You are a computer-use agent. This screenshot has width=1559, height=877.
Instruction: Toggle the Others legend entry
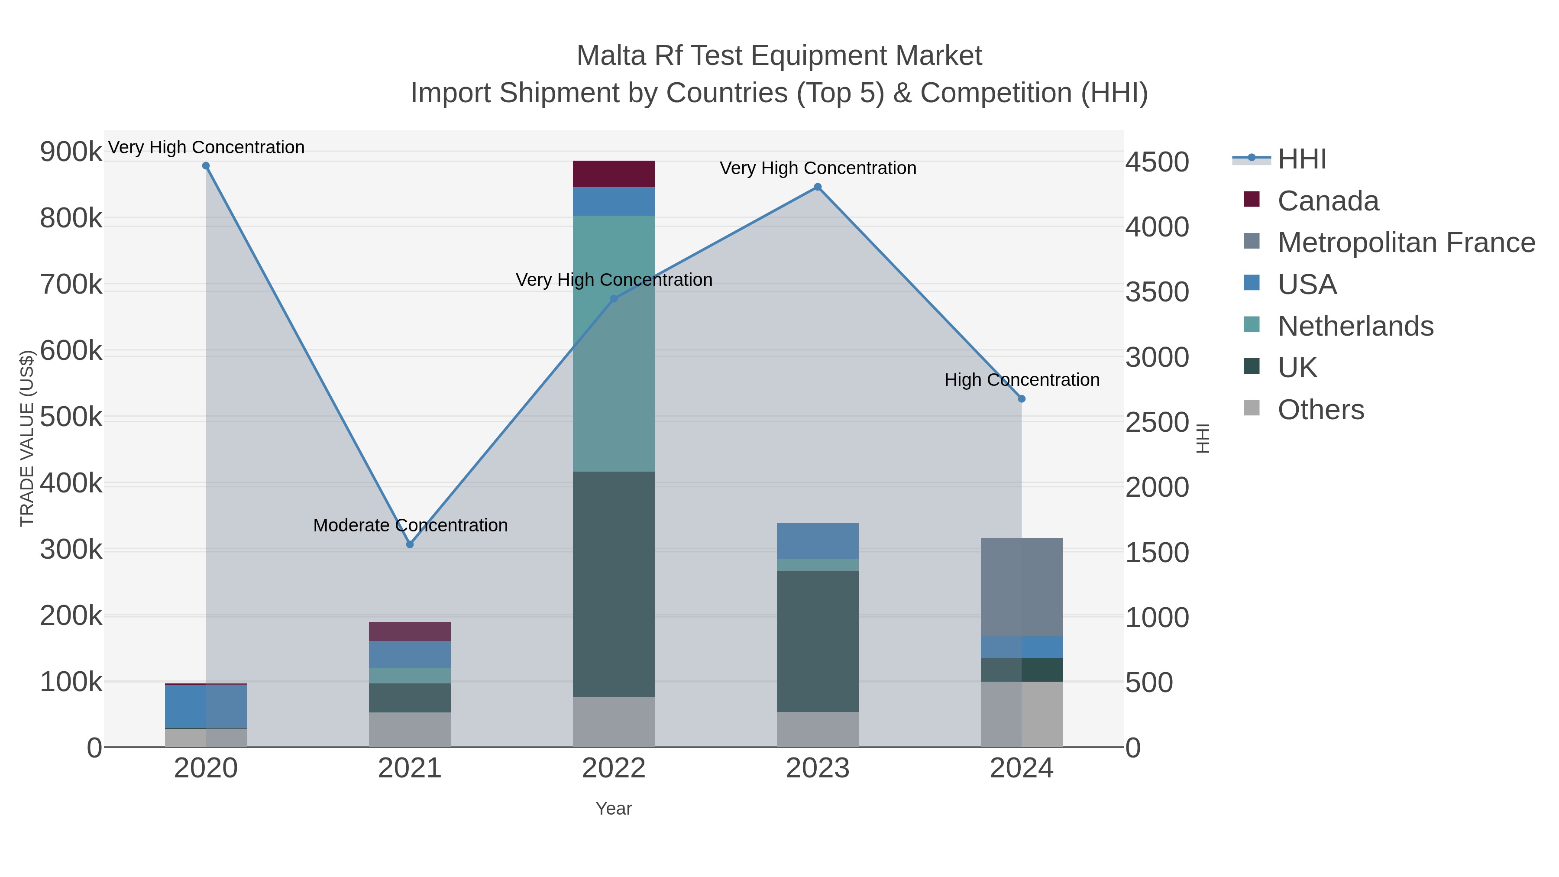click(x=1303, y=409)
